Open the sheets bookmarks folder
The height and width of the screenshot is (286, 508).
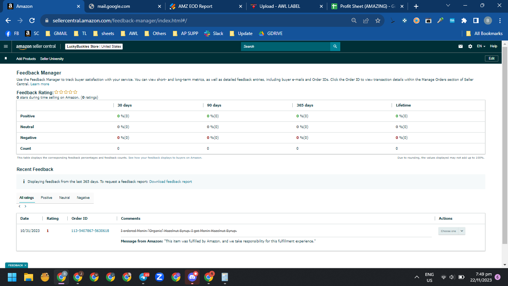(x=103, y=34)
